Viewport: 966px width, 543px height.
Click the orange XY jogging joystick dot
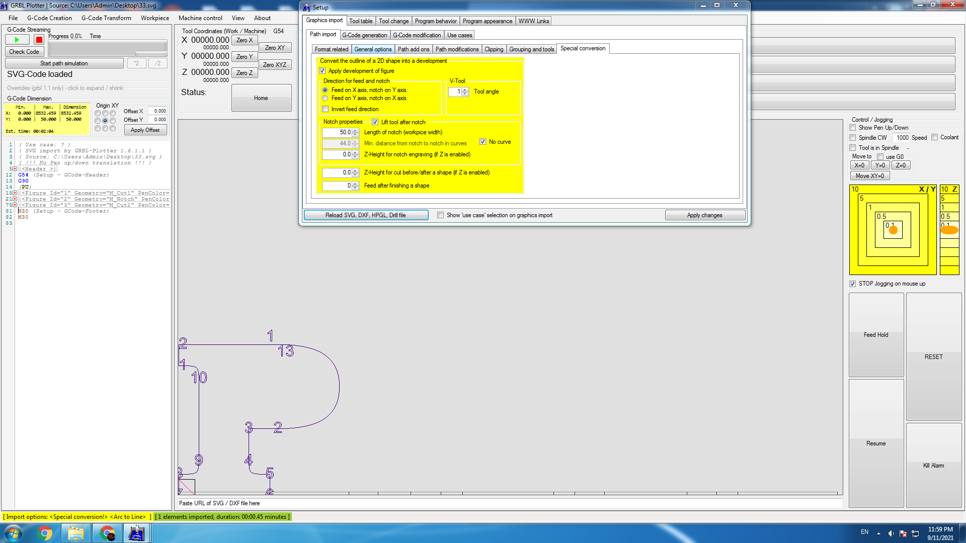pyautogui.click(x=893, y=230)
